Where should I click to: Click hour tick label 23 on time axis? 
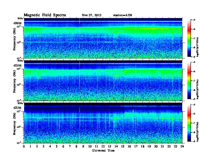[175, 146]
